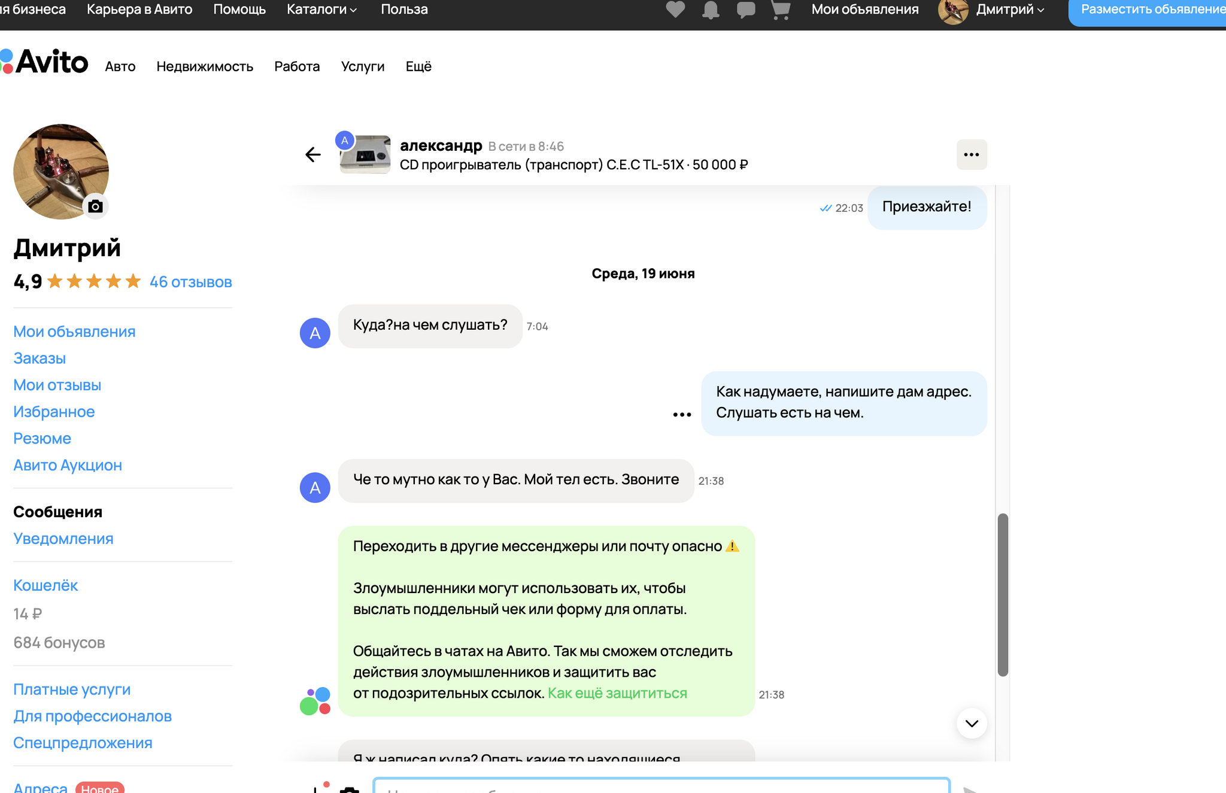Open Кошелёк in sidebar
Image resolution: width=1226 pixels, height=793 pixels.
point(45,585)
